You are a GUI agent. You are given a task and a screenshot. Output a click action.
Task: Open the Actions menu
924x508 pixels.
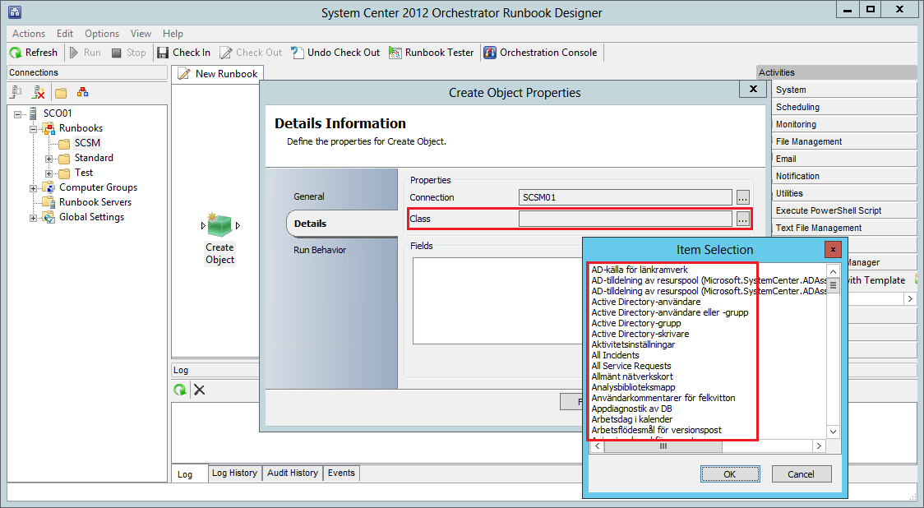pos(29,34)
